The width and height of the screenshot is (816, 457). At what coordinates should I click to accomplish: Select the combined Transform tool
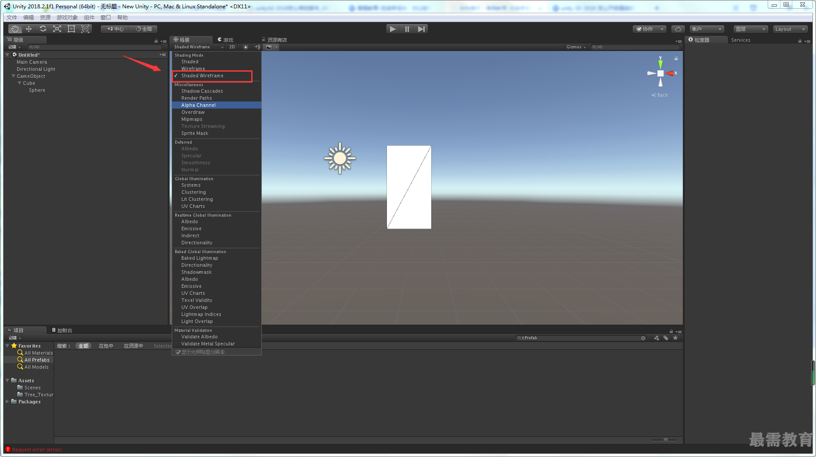click(x=85, y=29)
